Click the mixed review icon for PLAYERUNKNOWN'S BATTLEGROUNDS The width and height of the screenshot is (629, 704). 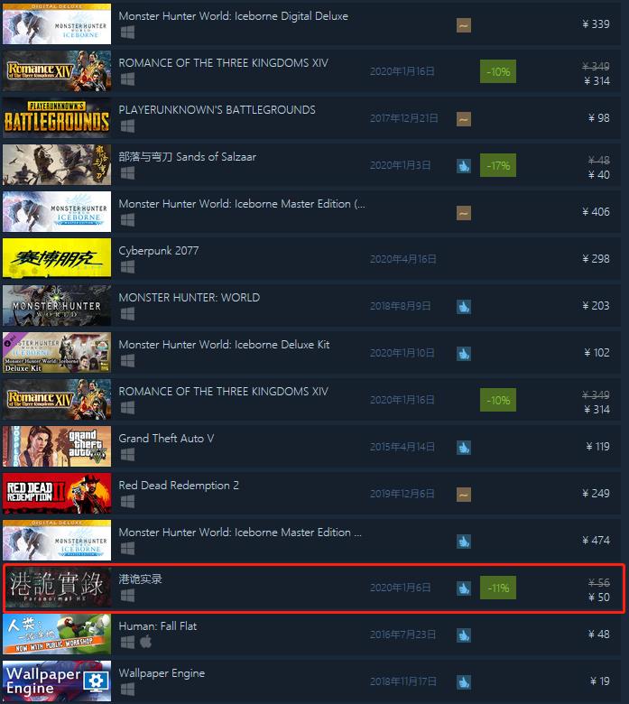pos(464,119)
